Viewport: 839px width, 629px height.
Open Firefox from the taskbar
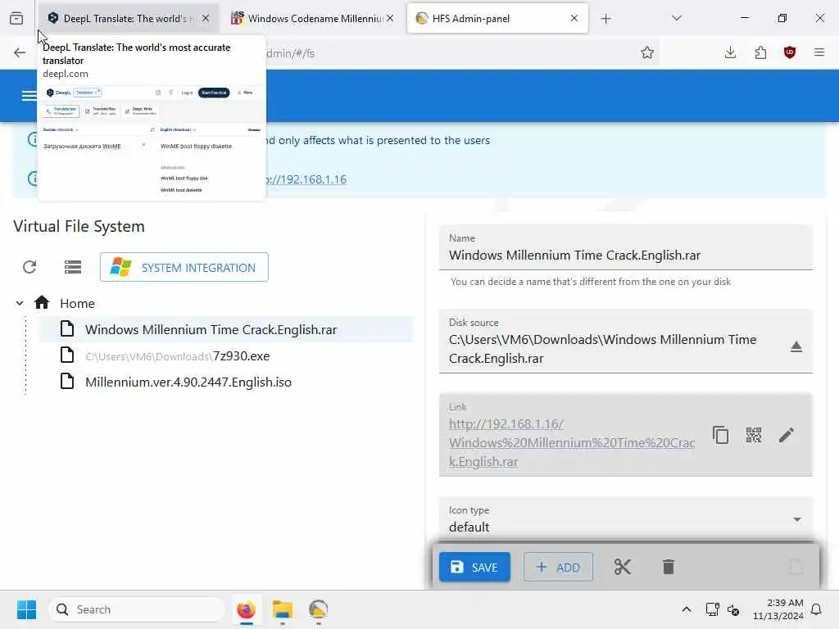coord(246,609)
